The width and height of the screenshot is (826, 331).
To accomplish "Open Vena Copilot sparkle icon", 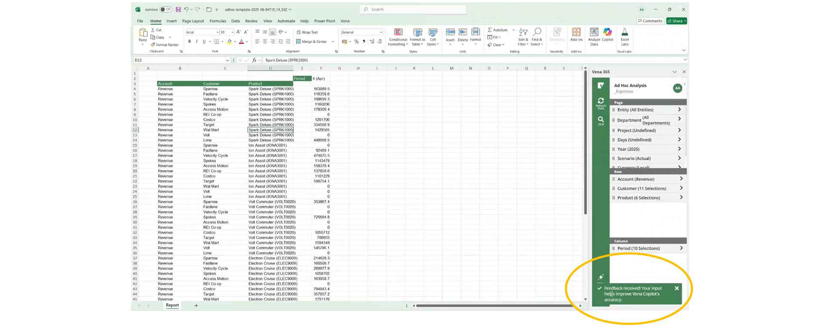I will click(601, 277).
